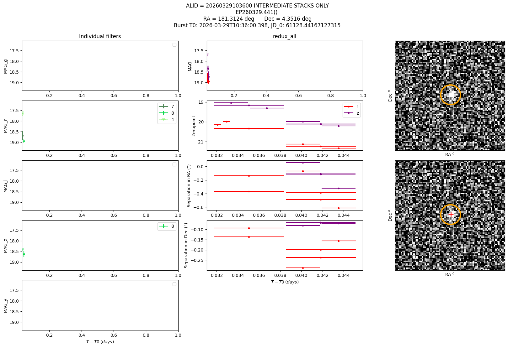Click the Individual filters column title
508x348 pixels.
click(x=100, y=36)
